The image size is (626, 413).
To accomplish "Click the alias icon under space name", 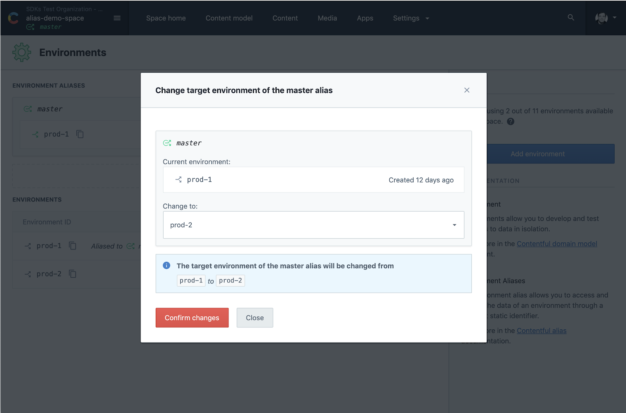I will [x=30, y=27].
